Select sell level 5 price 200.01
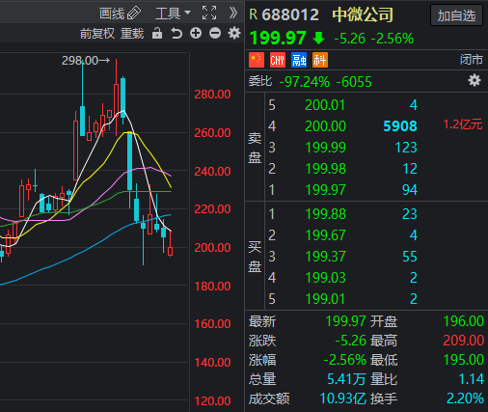The height and width of the screenshot is (412, 488). pyautogui.click(x=325, y=105)
